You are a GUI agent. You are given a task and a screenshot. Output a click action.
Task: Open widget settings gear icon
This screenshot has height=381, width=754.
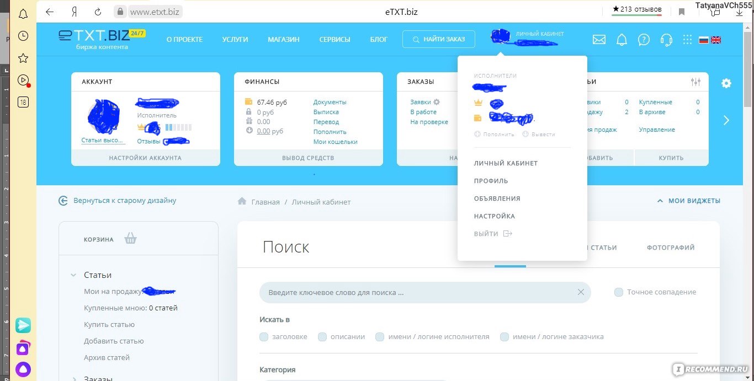click(x=726, y=83)
